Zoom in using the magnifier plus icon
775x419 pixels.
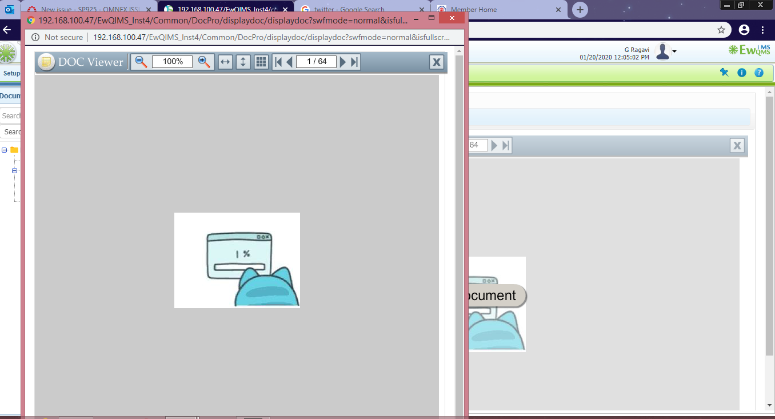204,62
